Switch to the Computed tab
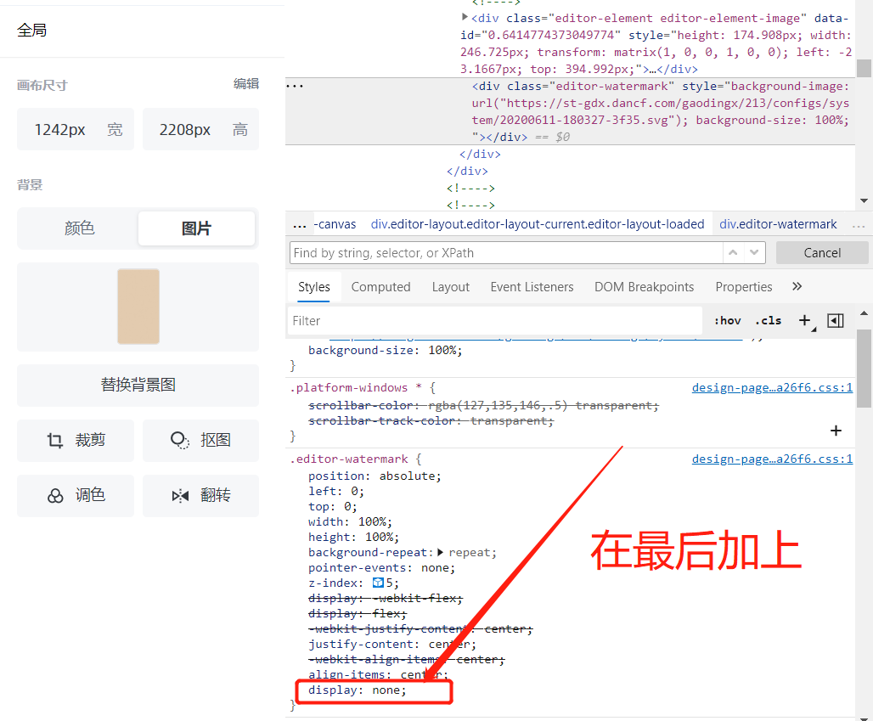 [x=380, y=287]
